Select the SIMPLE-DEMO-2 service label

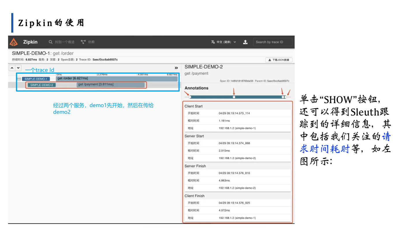point(42,85)
